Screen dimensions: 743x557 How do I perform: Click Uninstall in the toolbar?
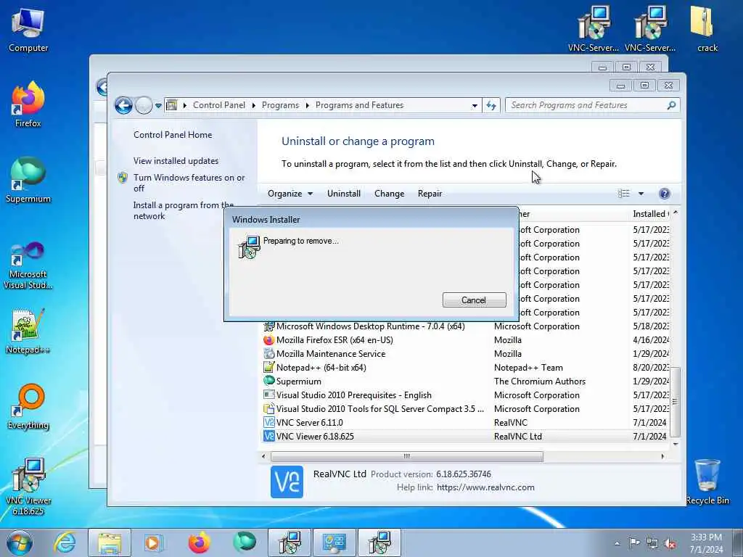pyautogui.click(x=343, y=193)
